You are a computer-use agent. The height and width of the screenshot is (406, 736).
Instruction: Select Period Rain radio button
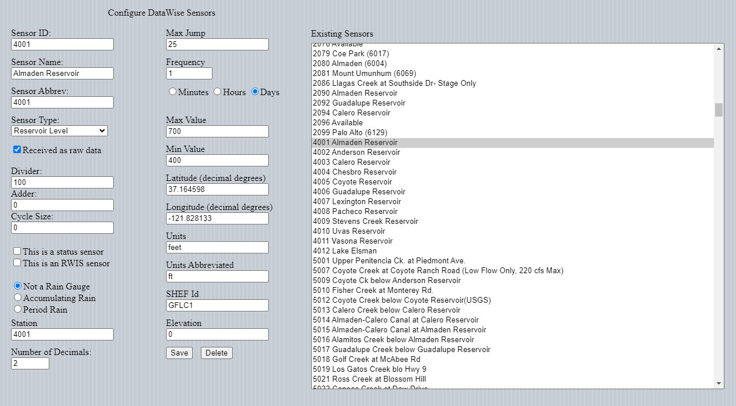tap(17, 309)
